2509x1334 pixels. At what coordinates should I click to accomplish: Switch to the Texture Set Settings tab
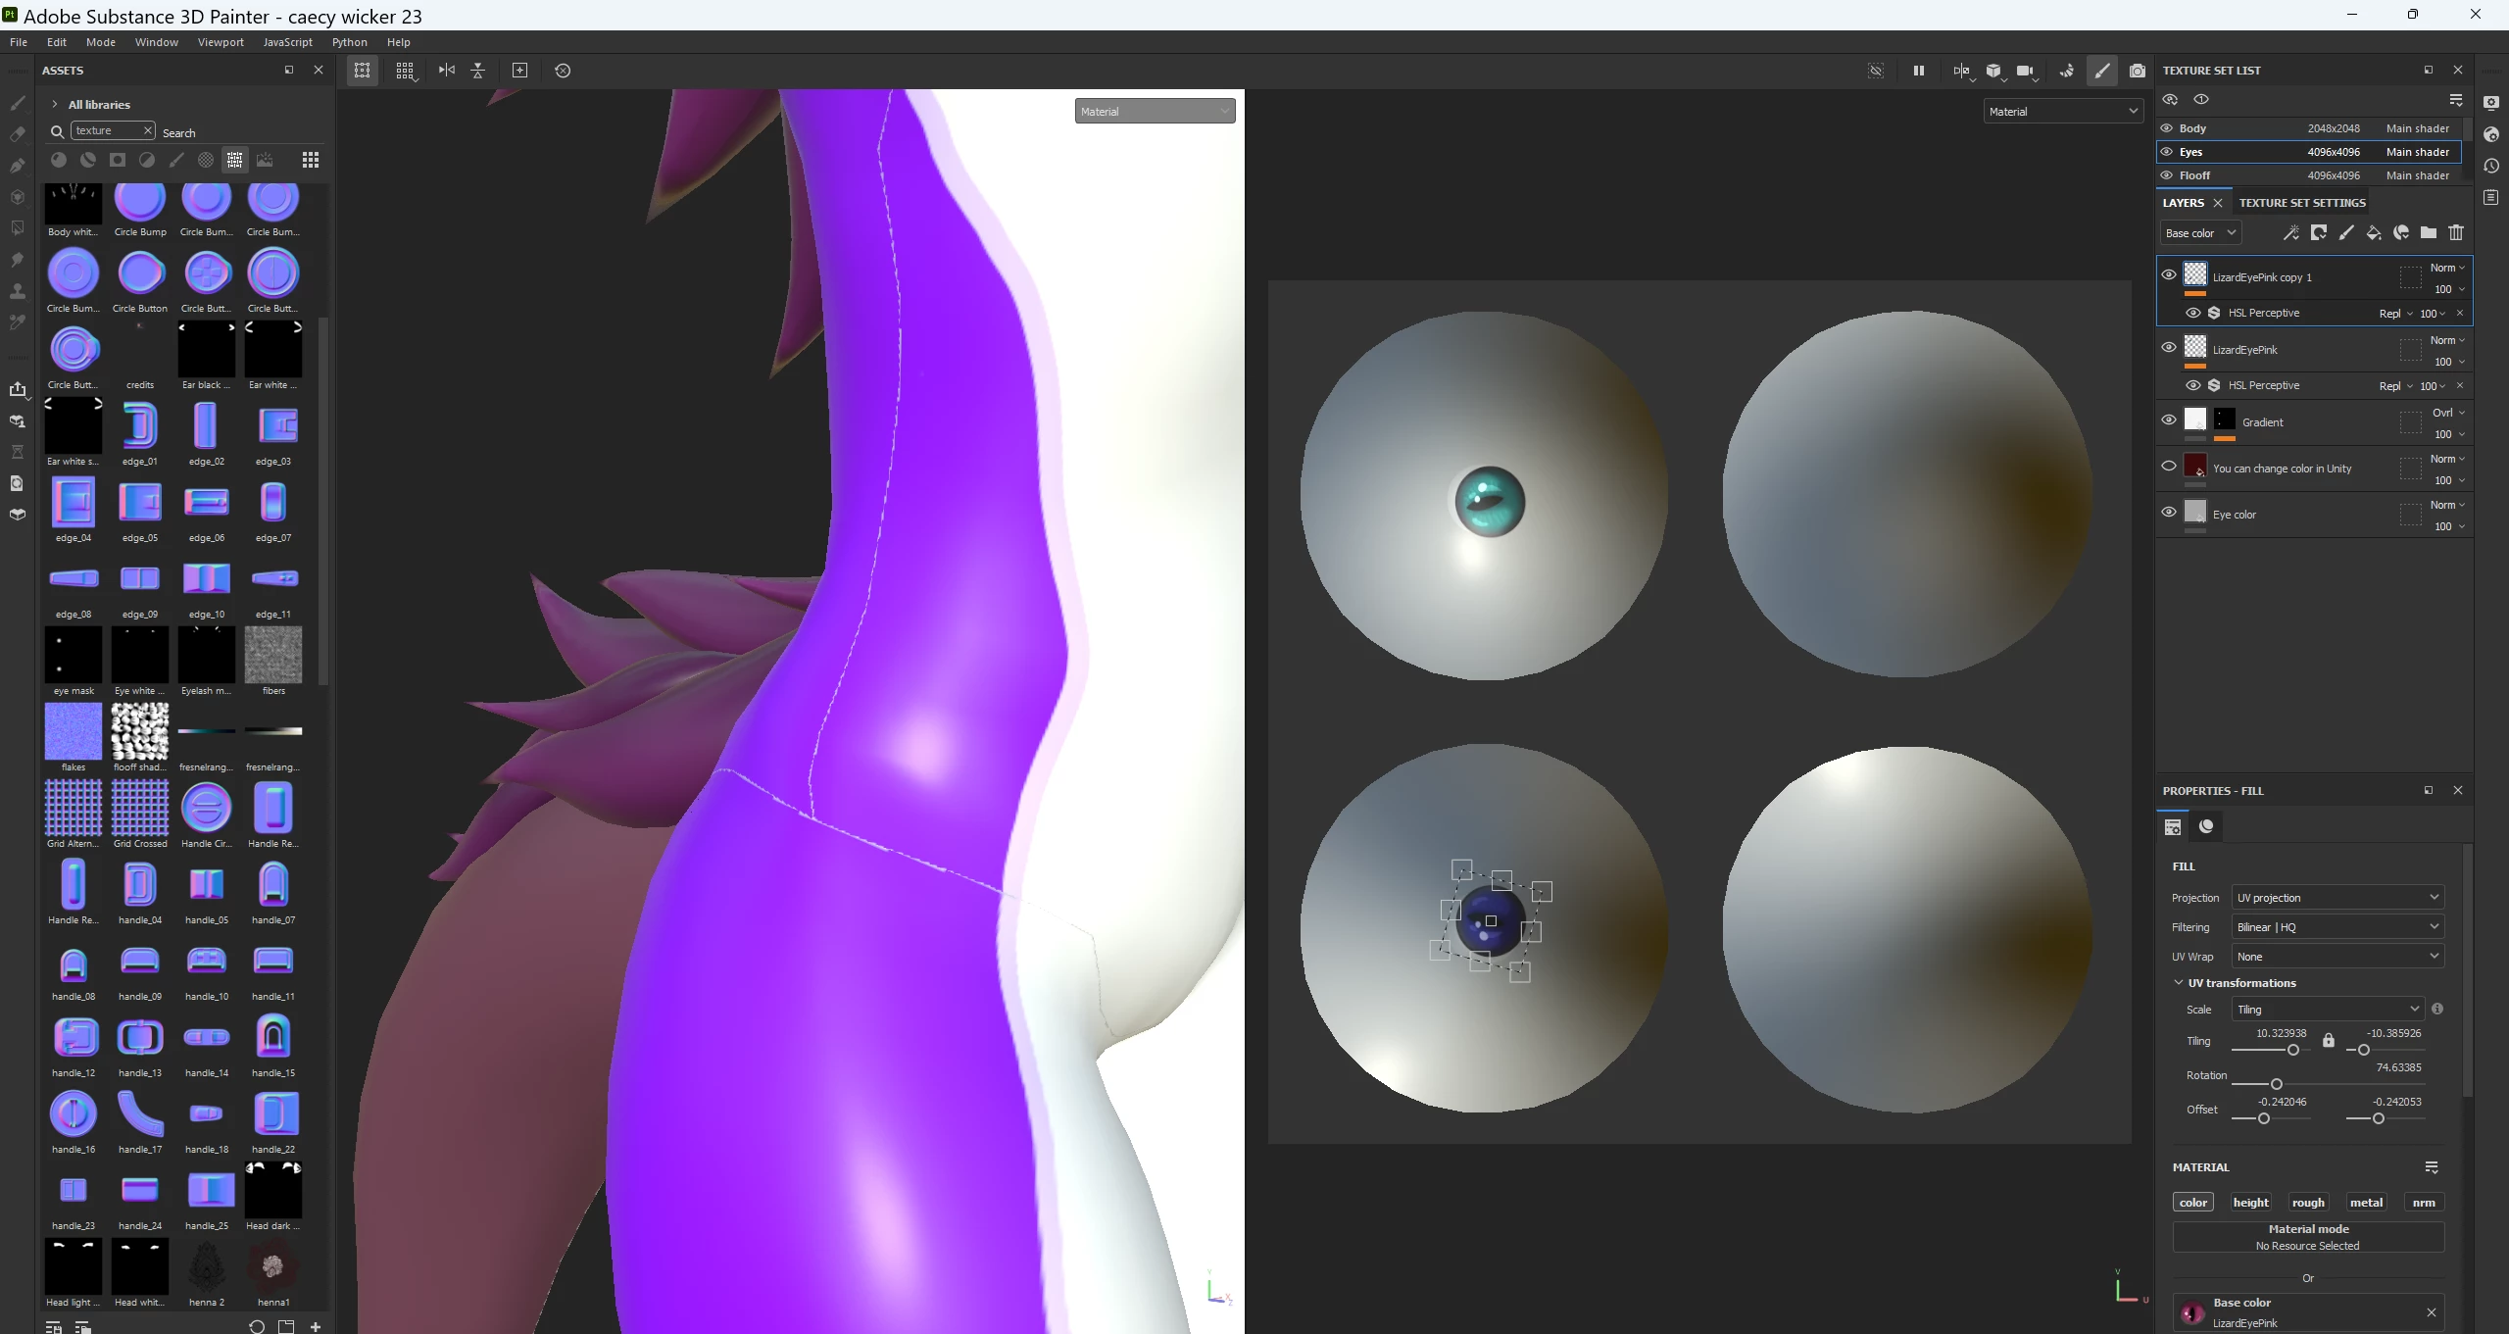(x=2301, y=203)
